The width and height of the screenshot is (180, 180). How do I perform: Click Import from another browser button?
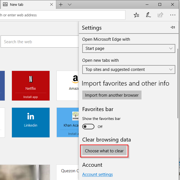point(112,95)
